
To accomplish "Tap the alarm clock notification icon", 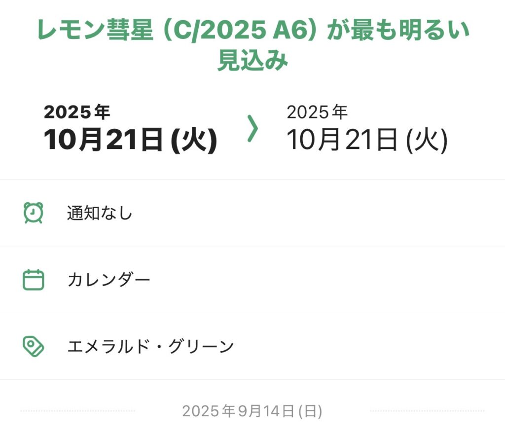I will pos(34,213).
